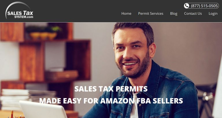Viewport: 222px width, 118px height.
Task: Click the Sales Tax System.com logo
Action: 19,10
